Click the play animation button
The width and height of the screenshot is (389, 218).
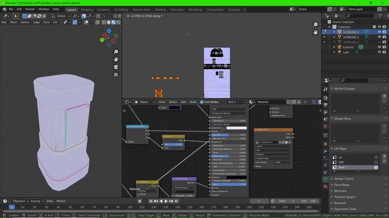[166, 201]
